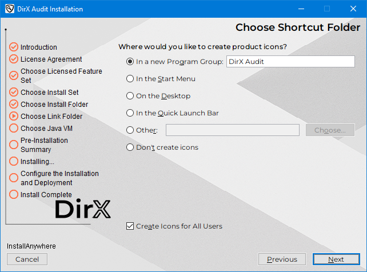Viewport: 367px width, 272px height.
Task: Go back with the Previous button
Action: (x=282, y=259)
